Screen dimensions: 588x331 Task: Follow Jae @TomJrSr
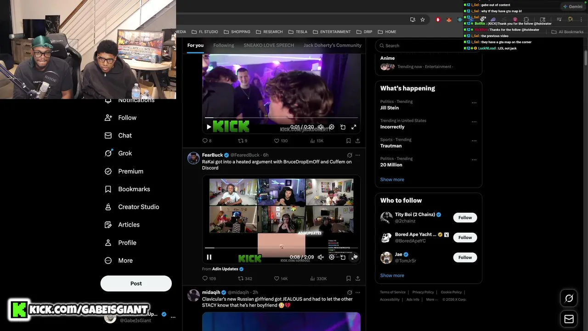465,257
